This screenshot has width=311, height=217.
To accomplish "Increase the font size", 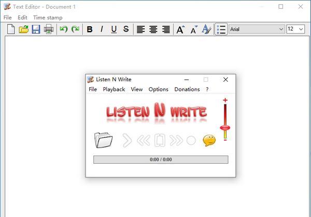I will point(180,29).
